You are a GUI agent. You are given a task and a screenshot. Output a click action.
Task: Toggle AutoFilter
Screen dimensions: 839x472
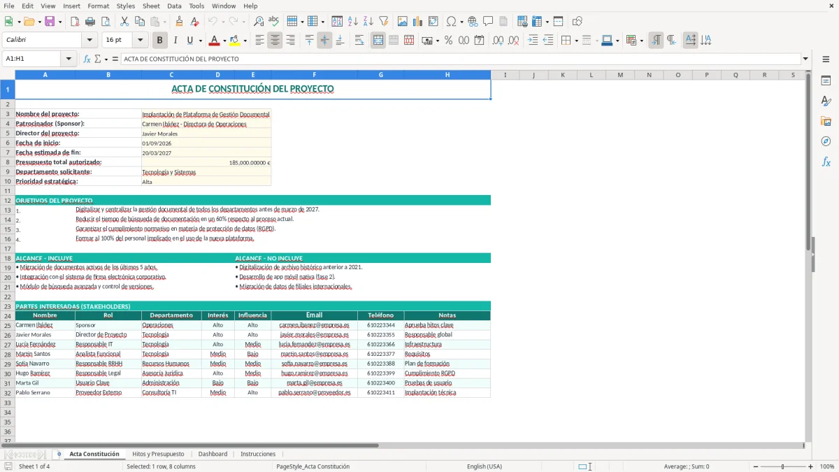coord(384,22)
